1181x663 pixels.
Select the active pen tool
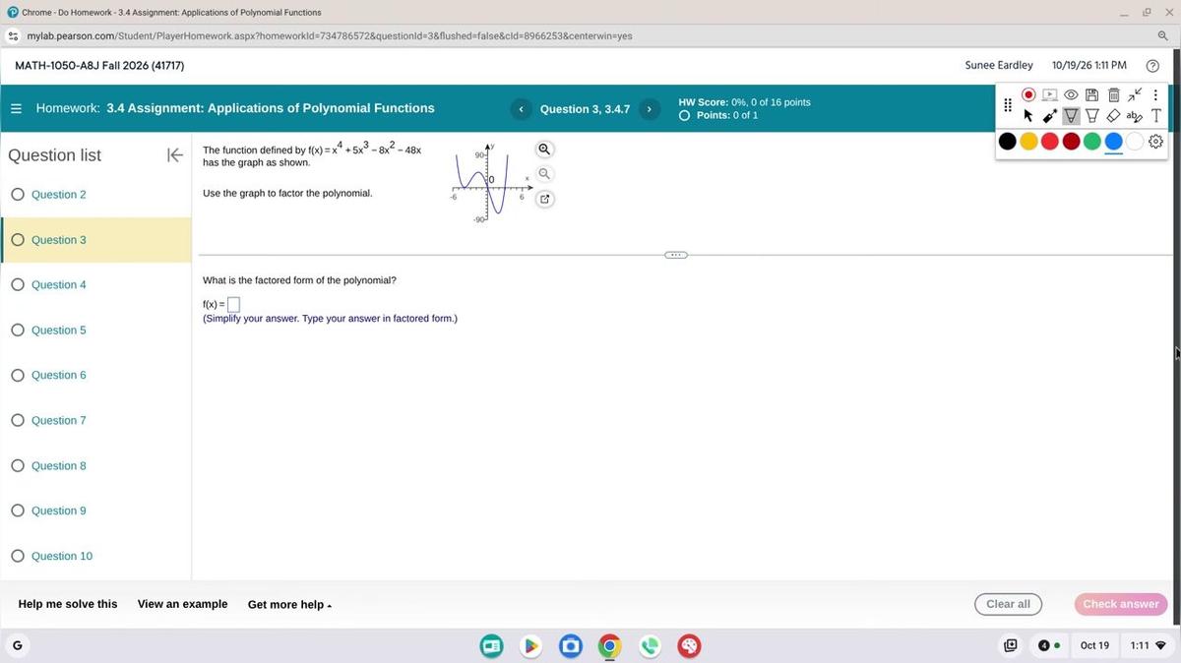1072,116
